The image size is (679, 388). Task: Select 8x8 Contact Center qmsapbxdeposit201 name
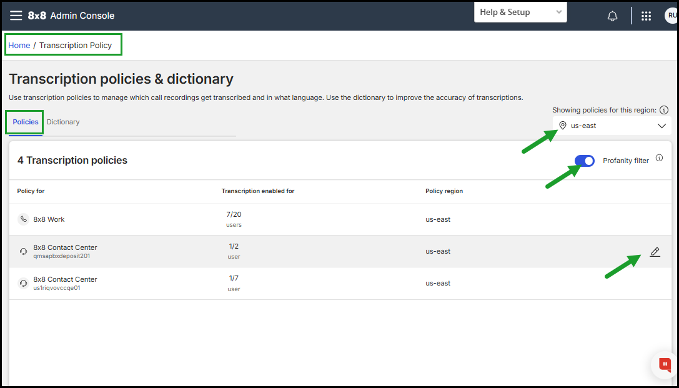pos(65,251)
